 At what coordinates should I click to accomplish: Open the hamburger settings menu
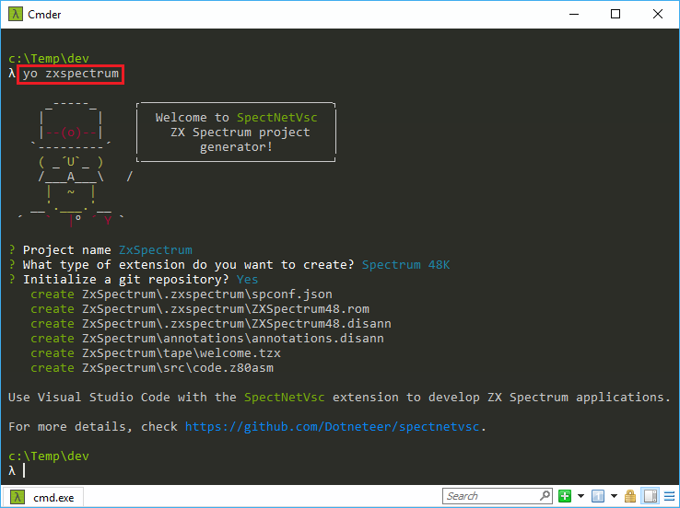669,496
